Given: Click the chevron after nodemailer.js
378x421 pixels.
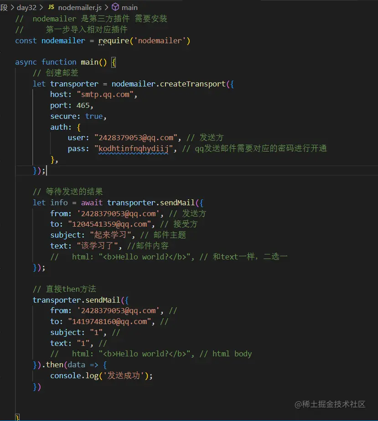Looking at the screenshot, I should (x=107, y=7).
